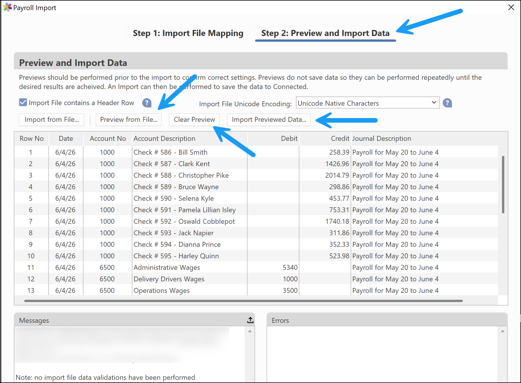Click Messages panel scroll up arrow
521x383 pixels.
[x=250, y=331]
